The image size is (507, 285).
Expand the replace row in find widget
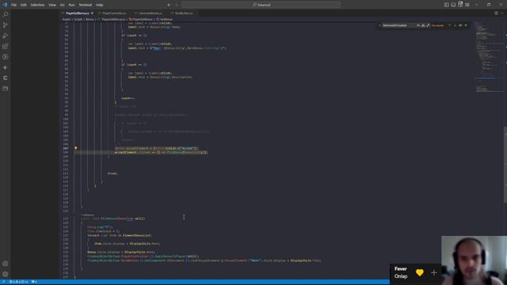coord(379,25)
